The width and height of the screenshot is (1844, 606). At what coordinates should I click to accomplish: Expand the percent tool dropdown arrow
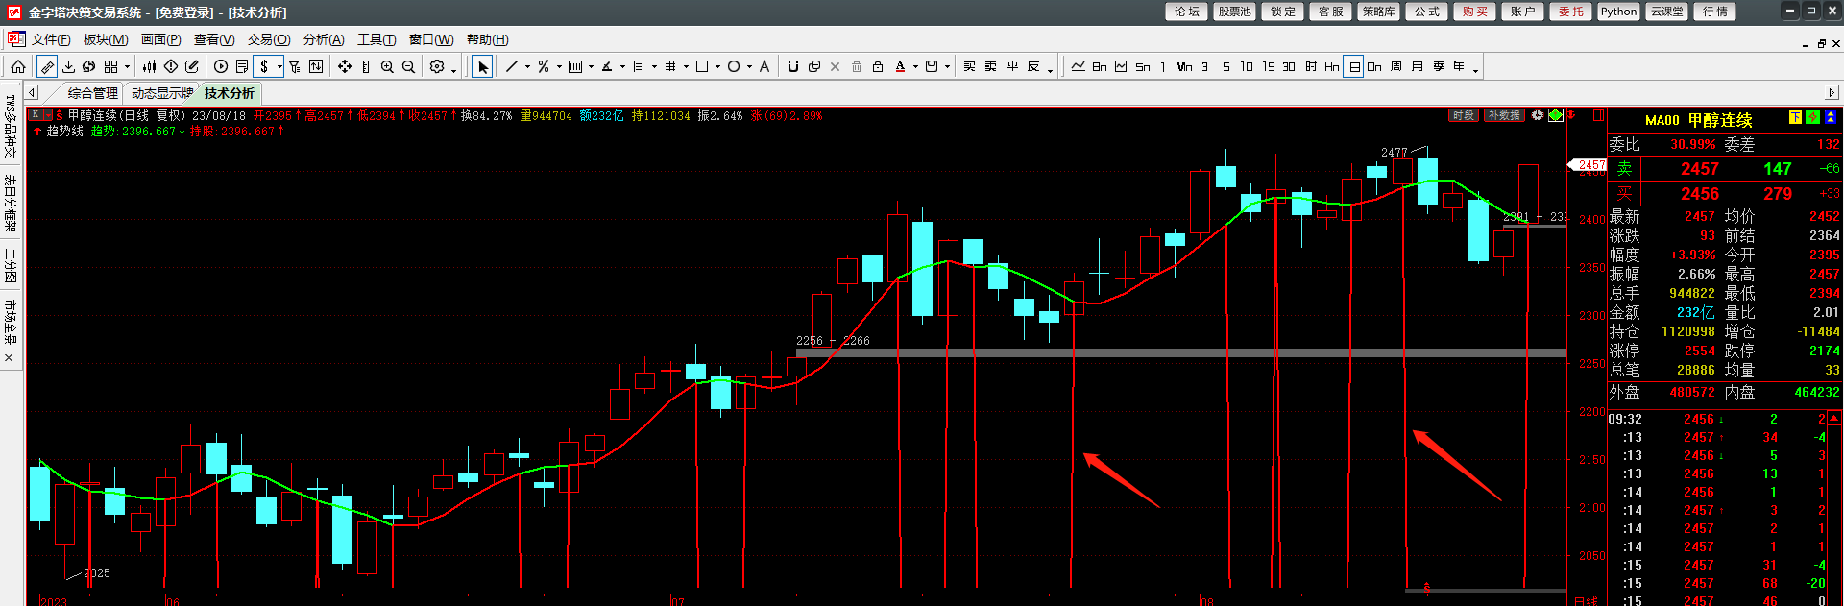pos(559,67)
